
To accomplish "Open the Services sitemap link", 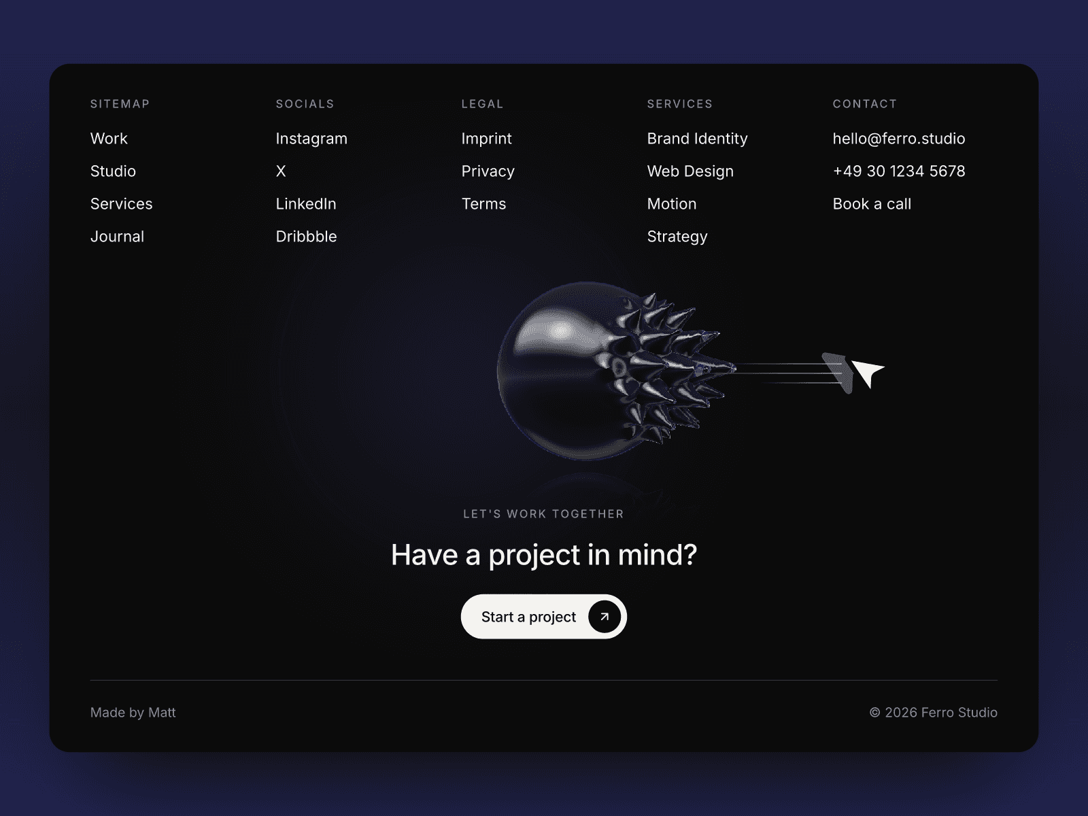I will (121, 204).
